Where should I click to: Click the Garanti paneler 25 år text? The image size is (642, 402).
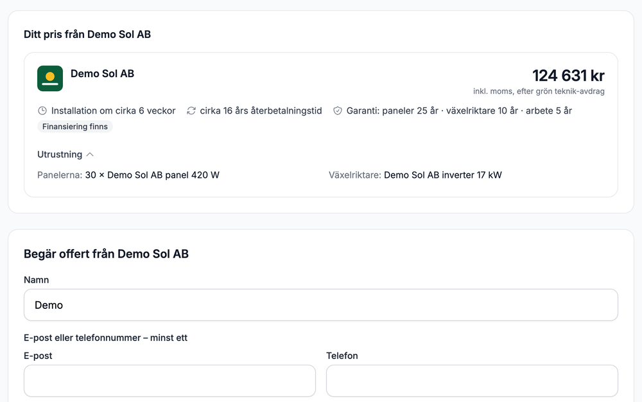click(x=459, y=110)
